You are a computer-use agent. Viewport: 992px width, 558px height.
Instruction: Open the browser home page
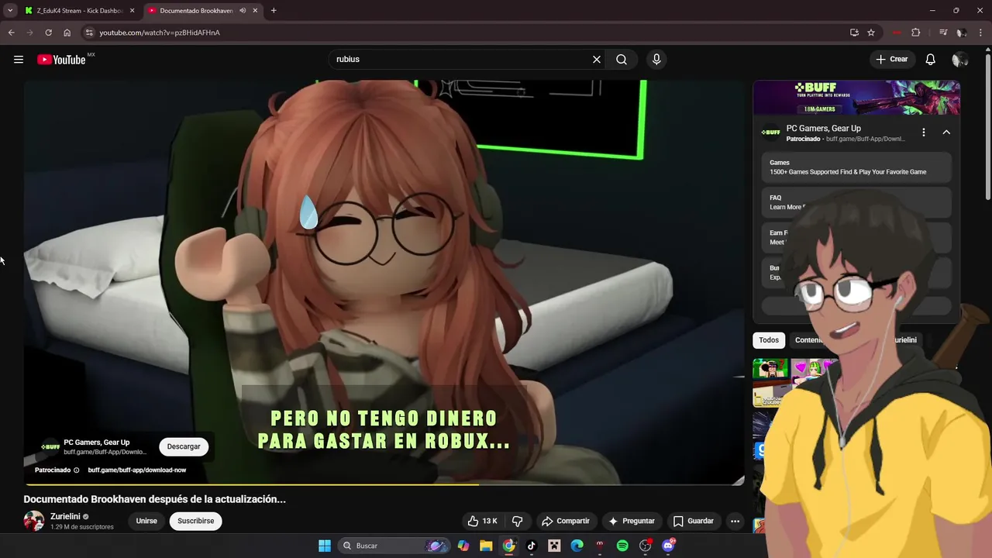pos(67,33)
